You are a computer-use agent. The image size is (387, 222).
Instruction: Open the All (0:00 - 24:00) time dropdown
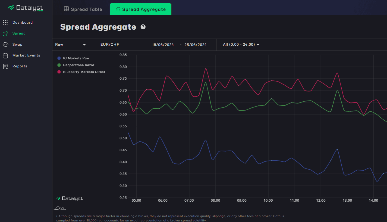(x=241, y=45)
